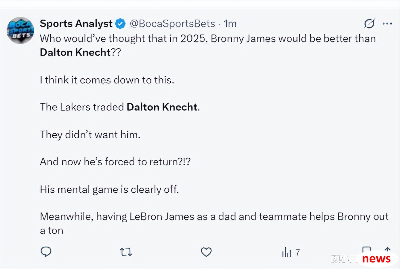Click the blue verified badge
The image size is (400, 269).
click(120, 24)
